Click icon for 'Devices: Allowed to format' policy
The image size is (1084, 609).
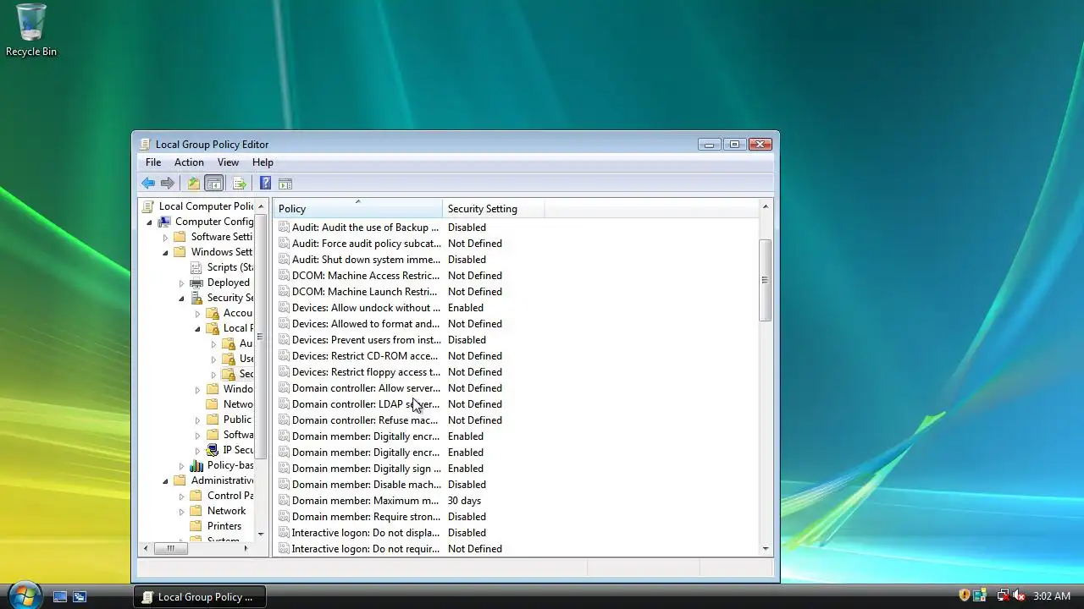[284, 324]
